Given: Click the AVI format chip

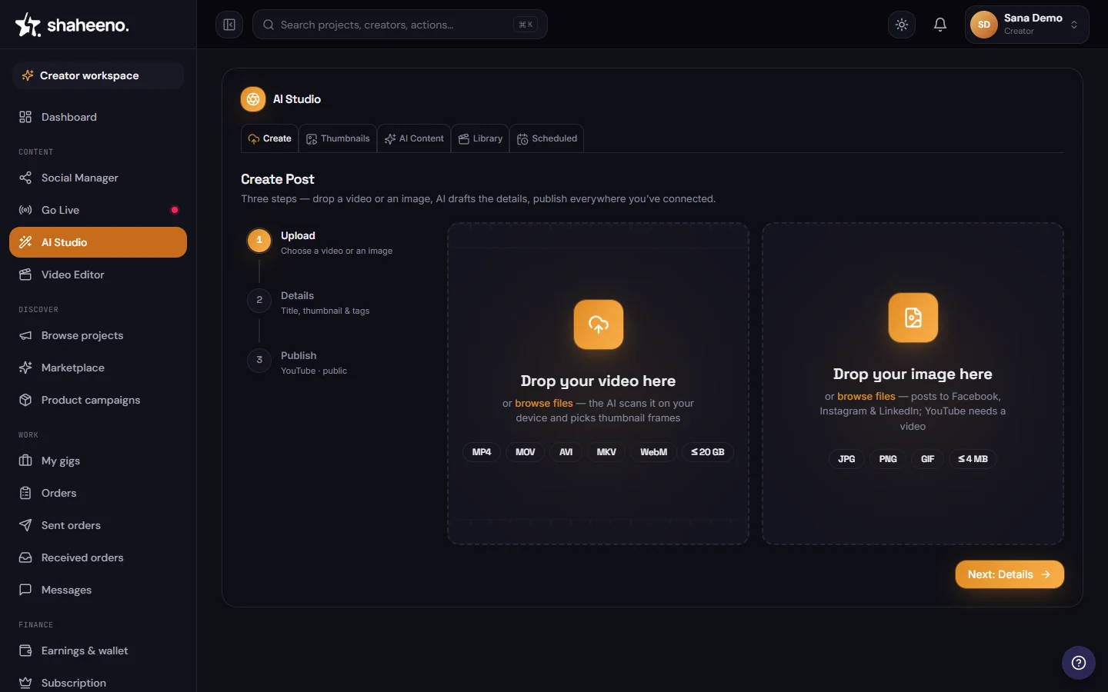Looking at the screenshot, I should tap(566, 452).
